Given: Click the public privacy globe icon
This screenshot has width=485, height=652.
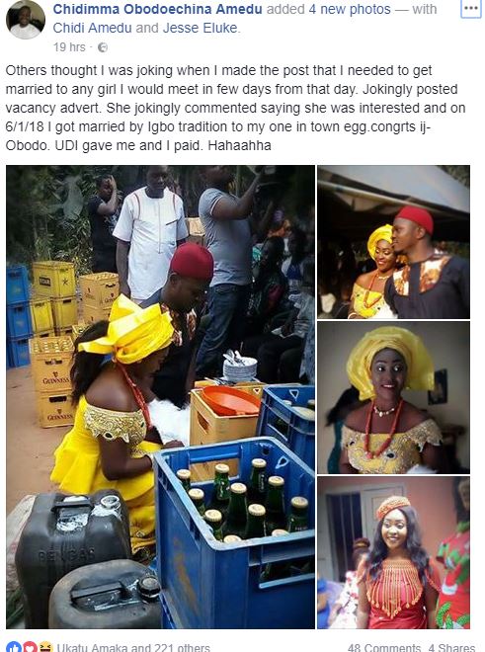Looking at the screenshot, I should 103,47.
